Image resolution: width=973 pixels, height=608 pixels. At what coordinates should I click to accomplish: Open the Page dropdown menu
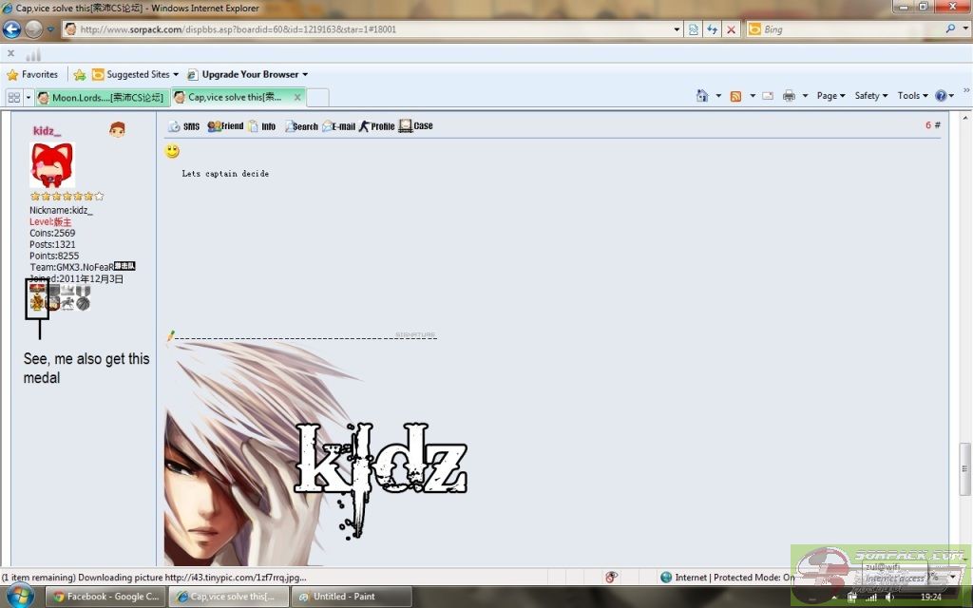(x=831, y=96)
